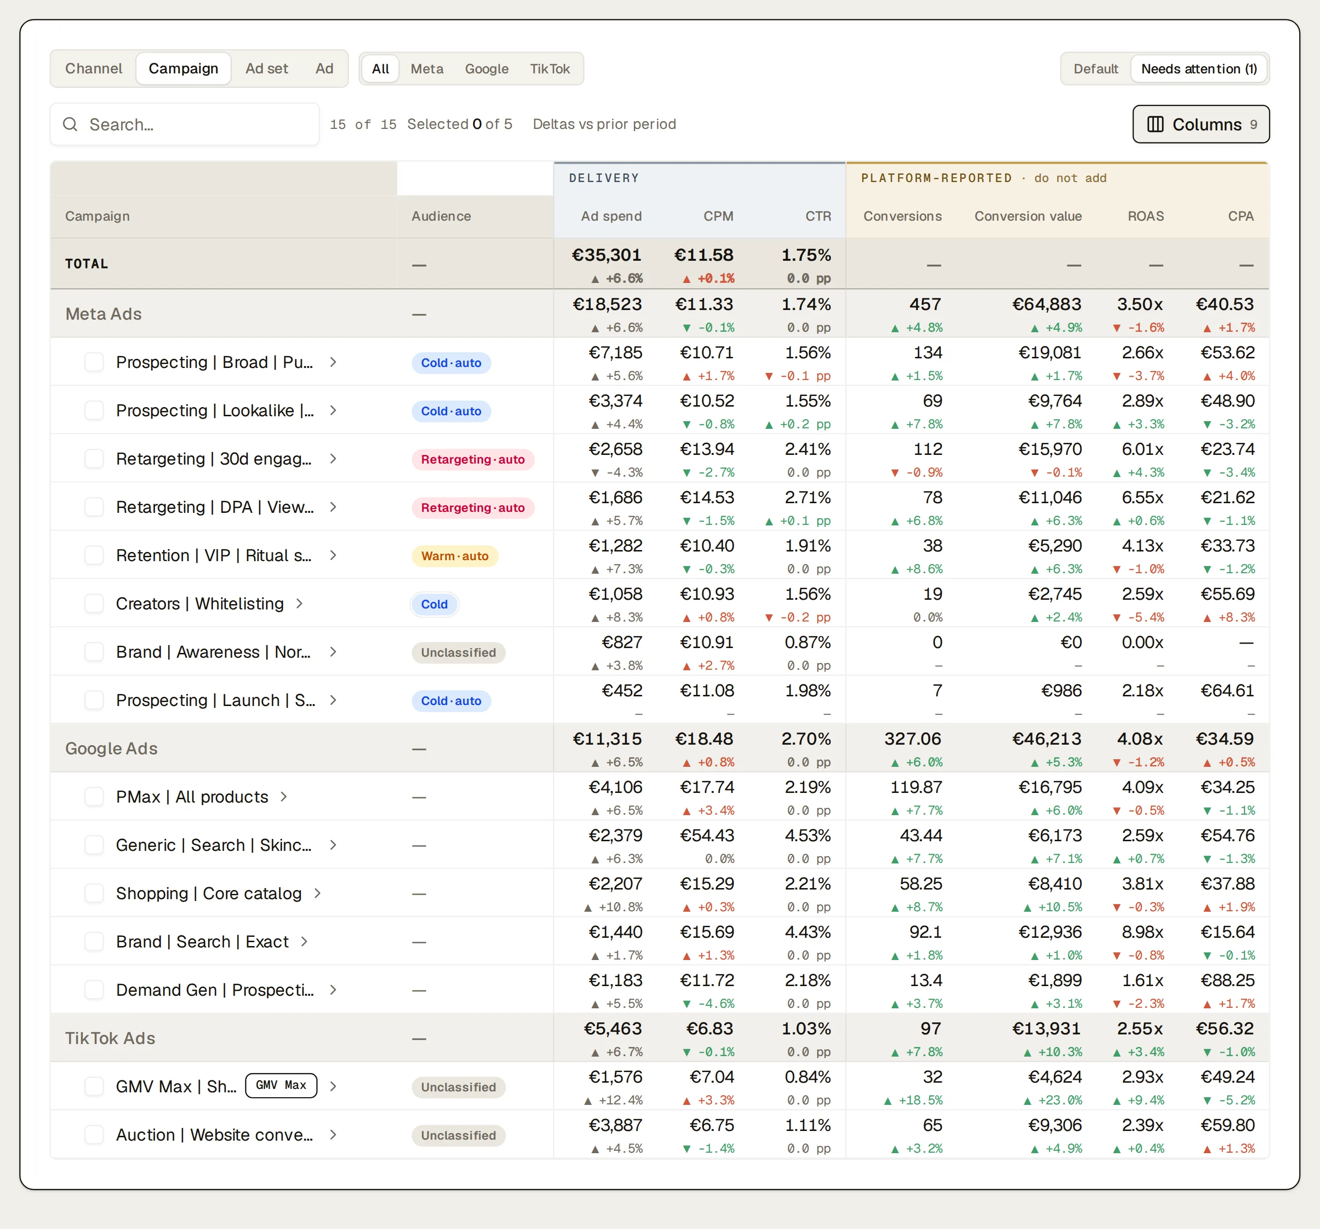Image resolution: width=1320 pixels, height=1229 pixels.
Task: Expand Creators Whitelisting chevron
Action: 299,604
